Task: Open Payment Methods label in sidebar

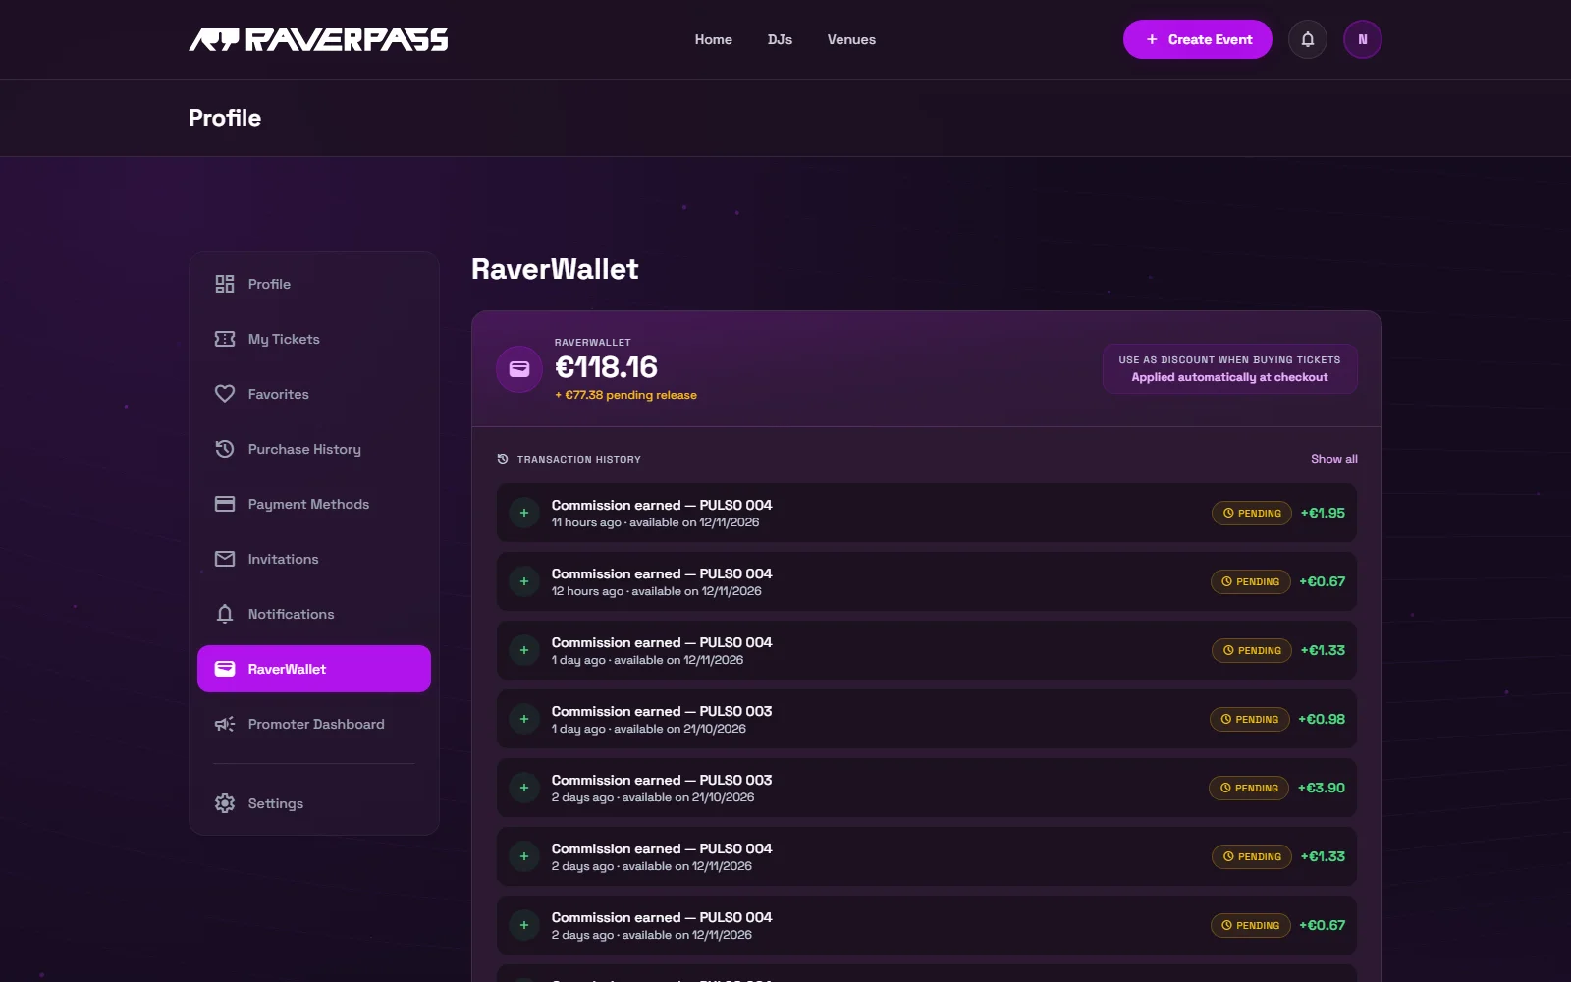Action: 308,504
